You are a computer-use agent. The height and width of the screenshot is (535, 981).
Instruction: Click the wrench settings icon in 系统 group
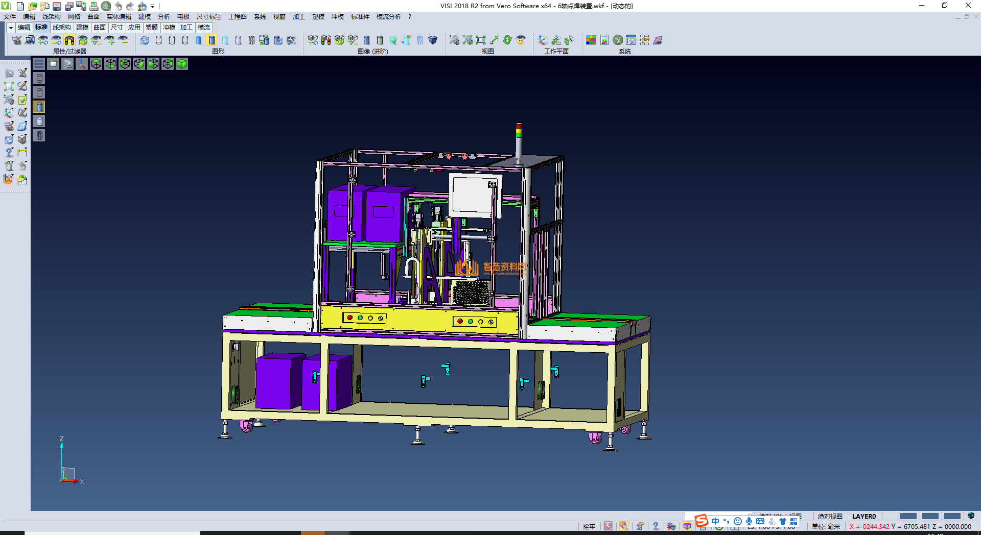(x=618, y=40)
